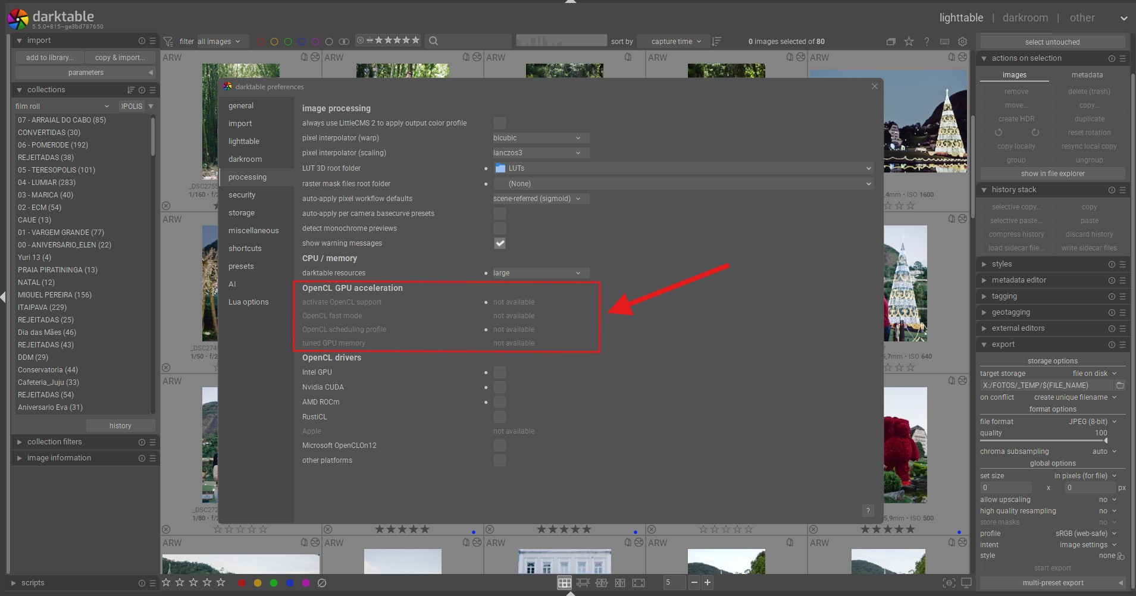The width and height of the screenshot is (1136, 596).
Task: Click the zoom-in plus button for thumbnails
Action: click(x=708, y=583)
